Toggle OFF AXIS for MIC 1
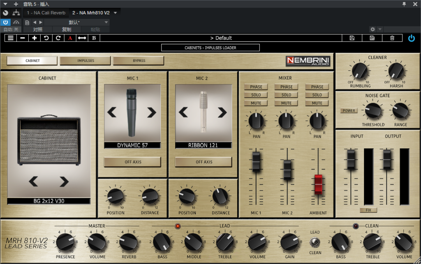The height and width of the screenshot is (264, 421). [133, 162]
